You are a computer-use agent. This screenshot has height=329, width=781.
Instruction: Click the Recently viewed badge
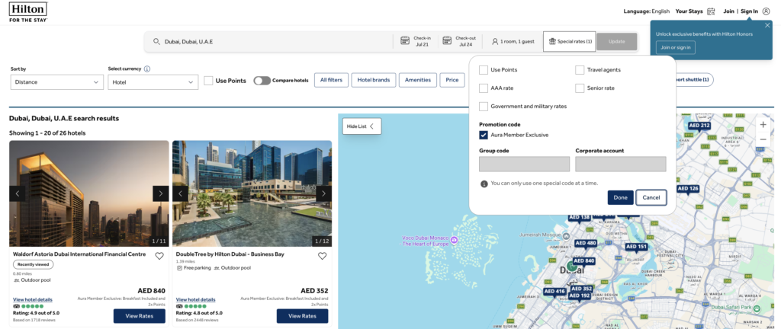pos(33,264)
